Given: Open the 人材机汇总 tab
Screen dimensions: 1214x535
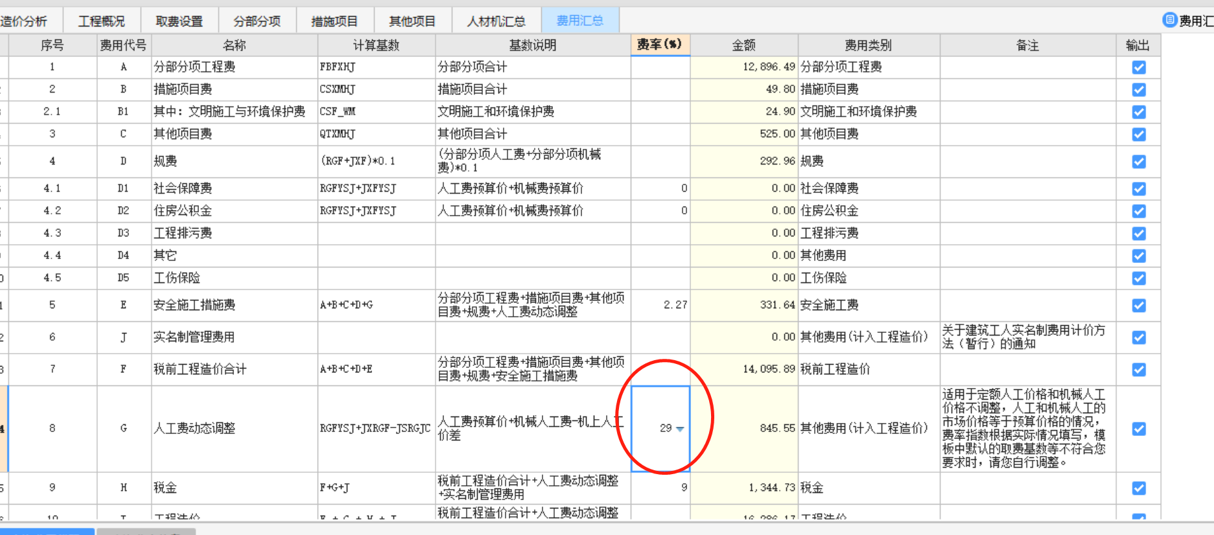Looking at the screenshot, I should click(x=496, y=21).
